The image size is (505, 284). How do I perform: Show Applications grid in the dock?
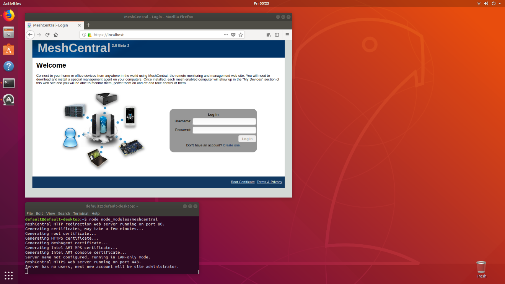(8, 275)
